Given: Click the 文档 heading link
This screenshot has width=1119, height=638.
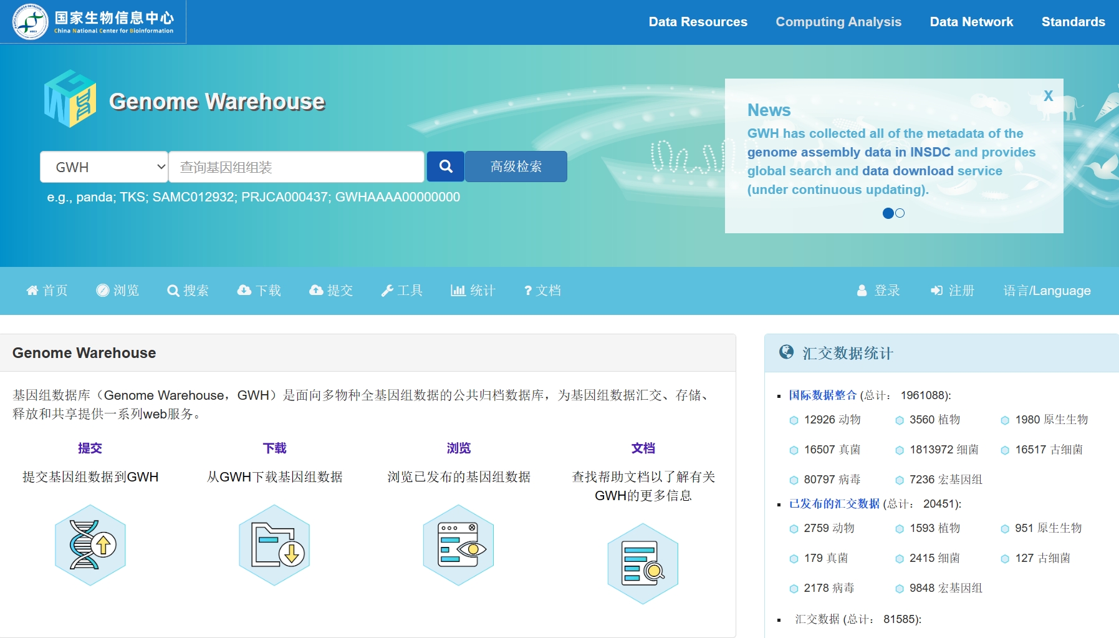Looking at the screenshot, I should (x=643, y=448).
